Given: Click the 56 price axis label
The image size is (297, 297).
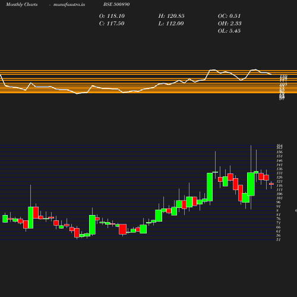Looking at the screenshot, I should coord(279,235).
